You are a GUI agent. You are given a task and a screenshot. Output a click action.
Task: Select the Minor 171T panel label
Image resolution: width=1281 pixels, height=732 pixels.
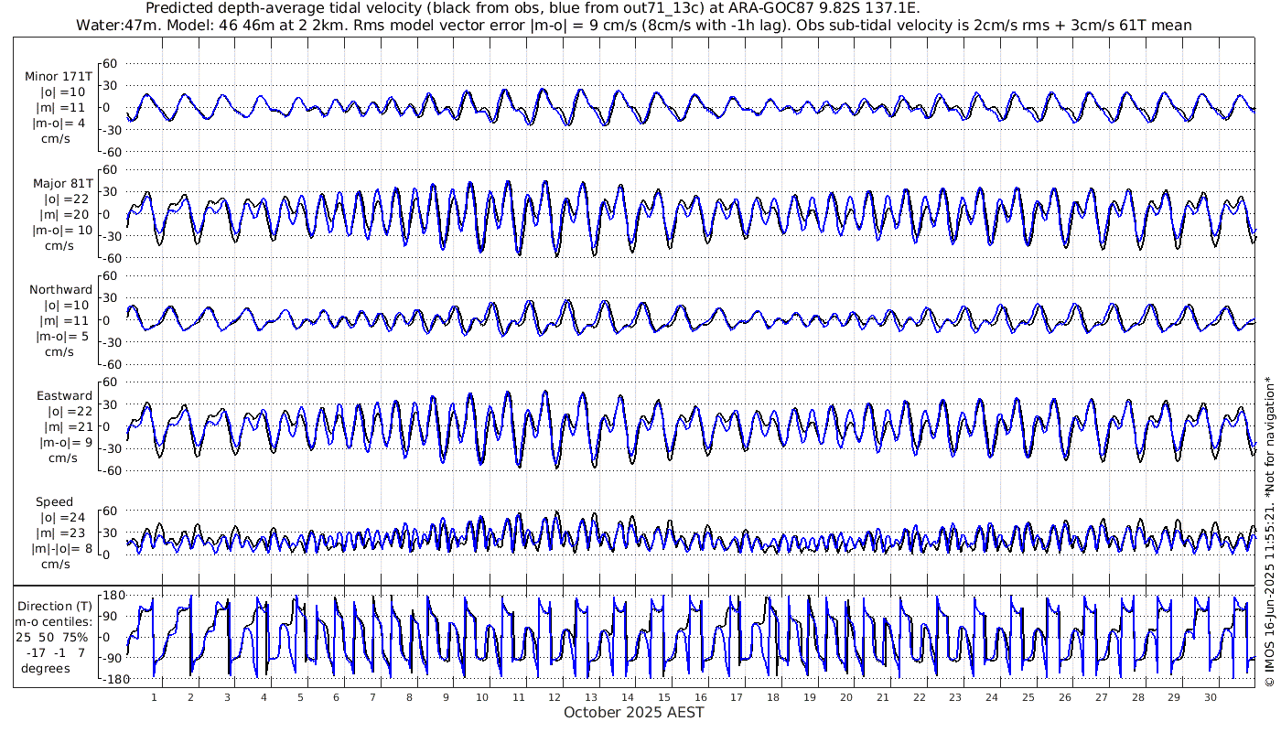[x=59, y=77]
